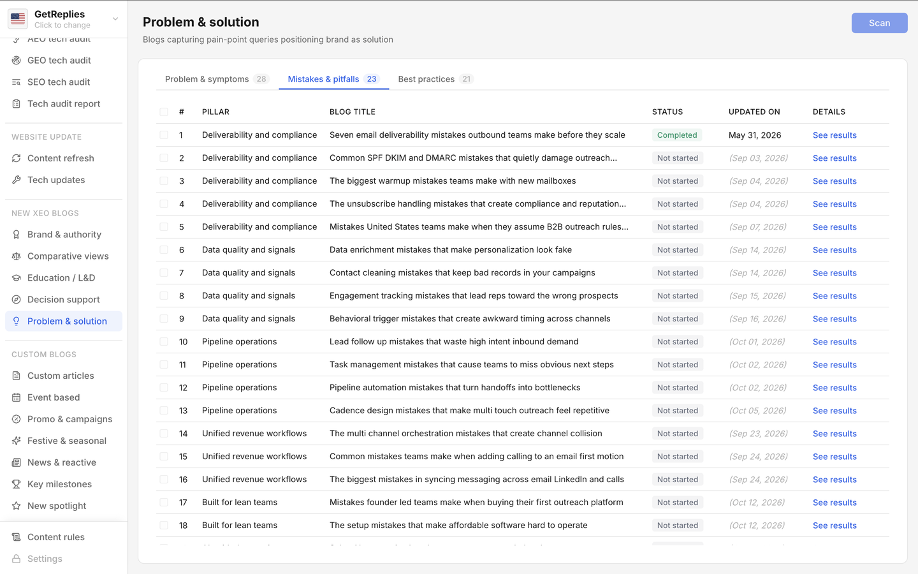
Task: Open the News & reactive icon
Action: tap(17, 462)
